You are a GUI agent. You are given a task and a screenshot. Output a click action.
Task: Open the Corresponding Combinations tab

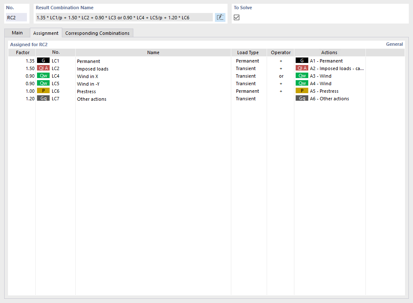[x=98, y=32]
